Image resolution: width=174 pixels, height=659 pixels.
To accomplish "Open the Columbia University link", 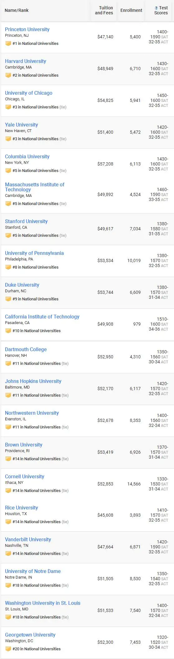I will coord(27,156).
